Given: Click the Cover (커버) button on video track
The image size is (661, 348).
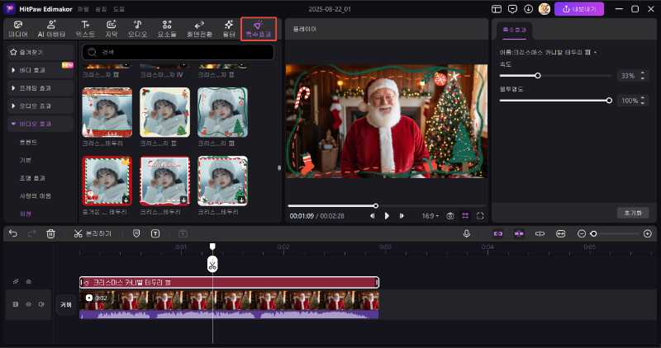Looking at the screenshot, I should 66,304.
